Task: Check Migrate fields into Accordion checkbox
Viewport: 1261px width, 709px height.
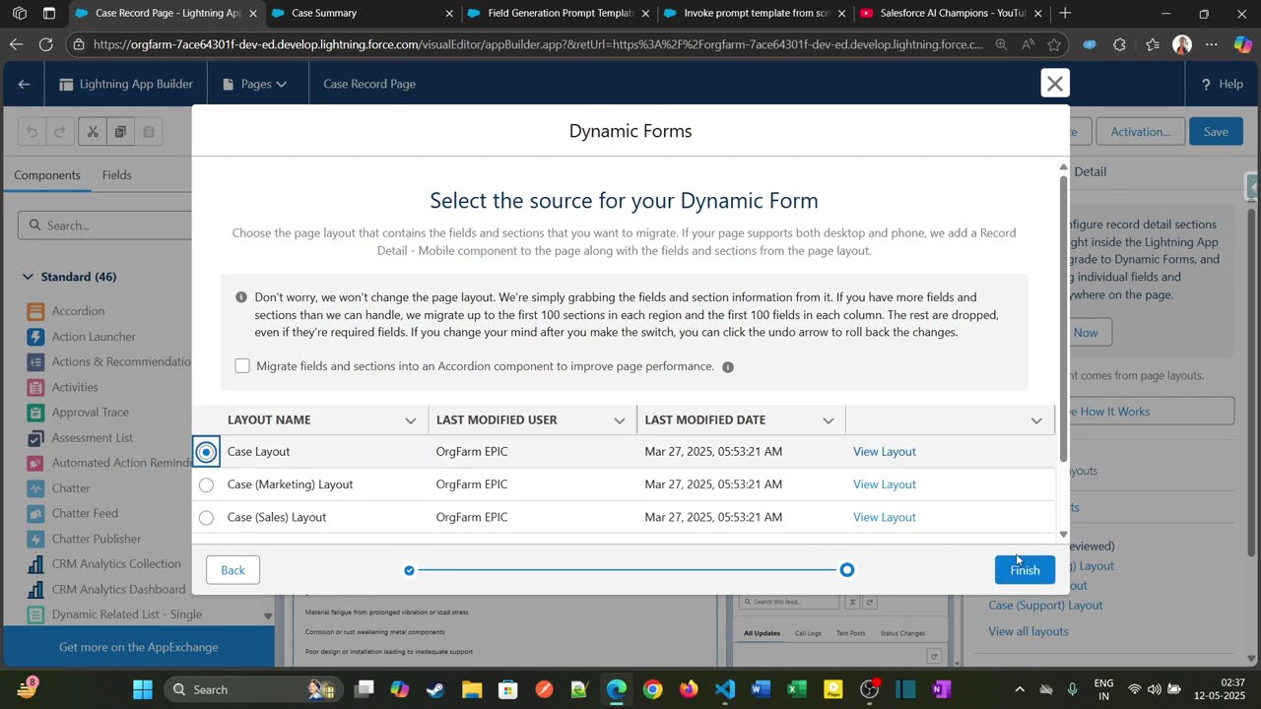Action: (242, 366)
